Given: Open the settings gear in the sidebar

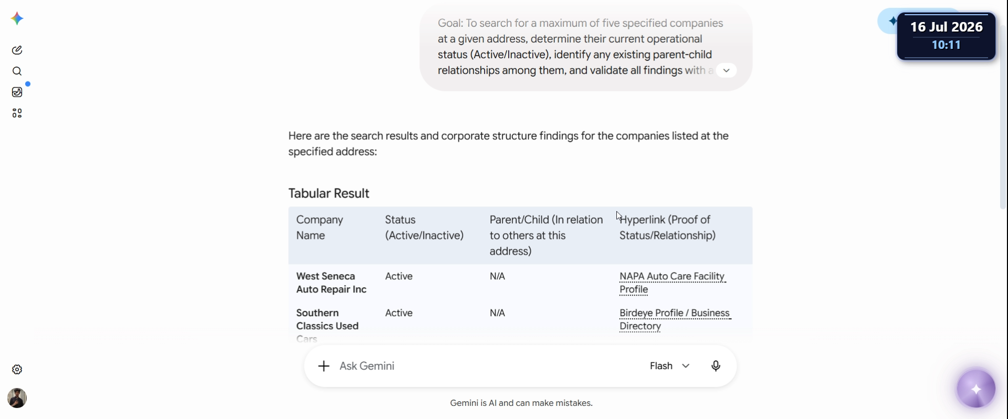Looking at the screenshot, I should 17,370.
